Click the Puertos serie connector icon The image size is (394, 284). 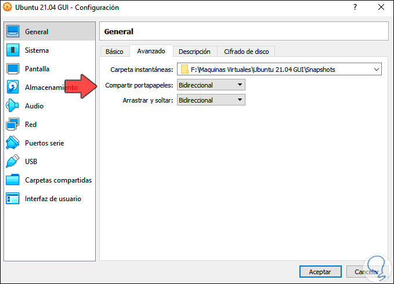coord(13,143)
